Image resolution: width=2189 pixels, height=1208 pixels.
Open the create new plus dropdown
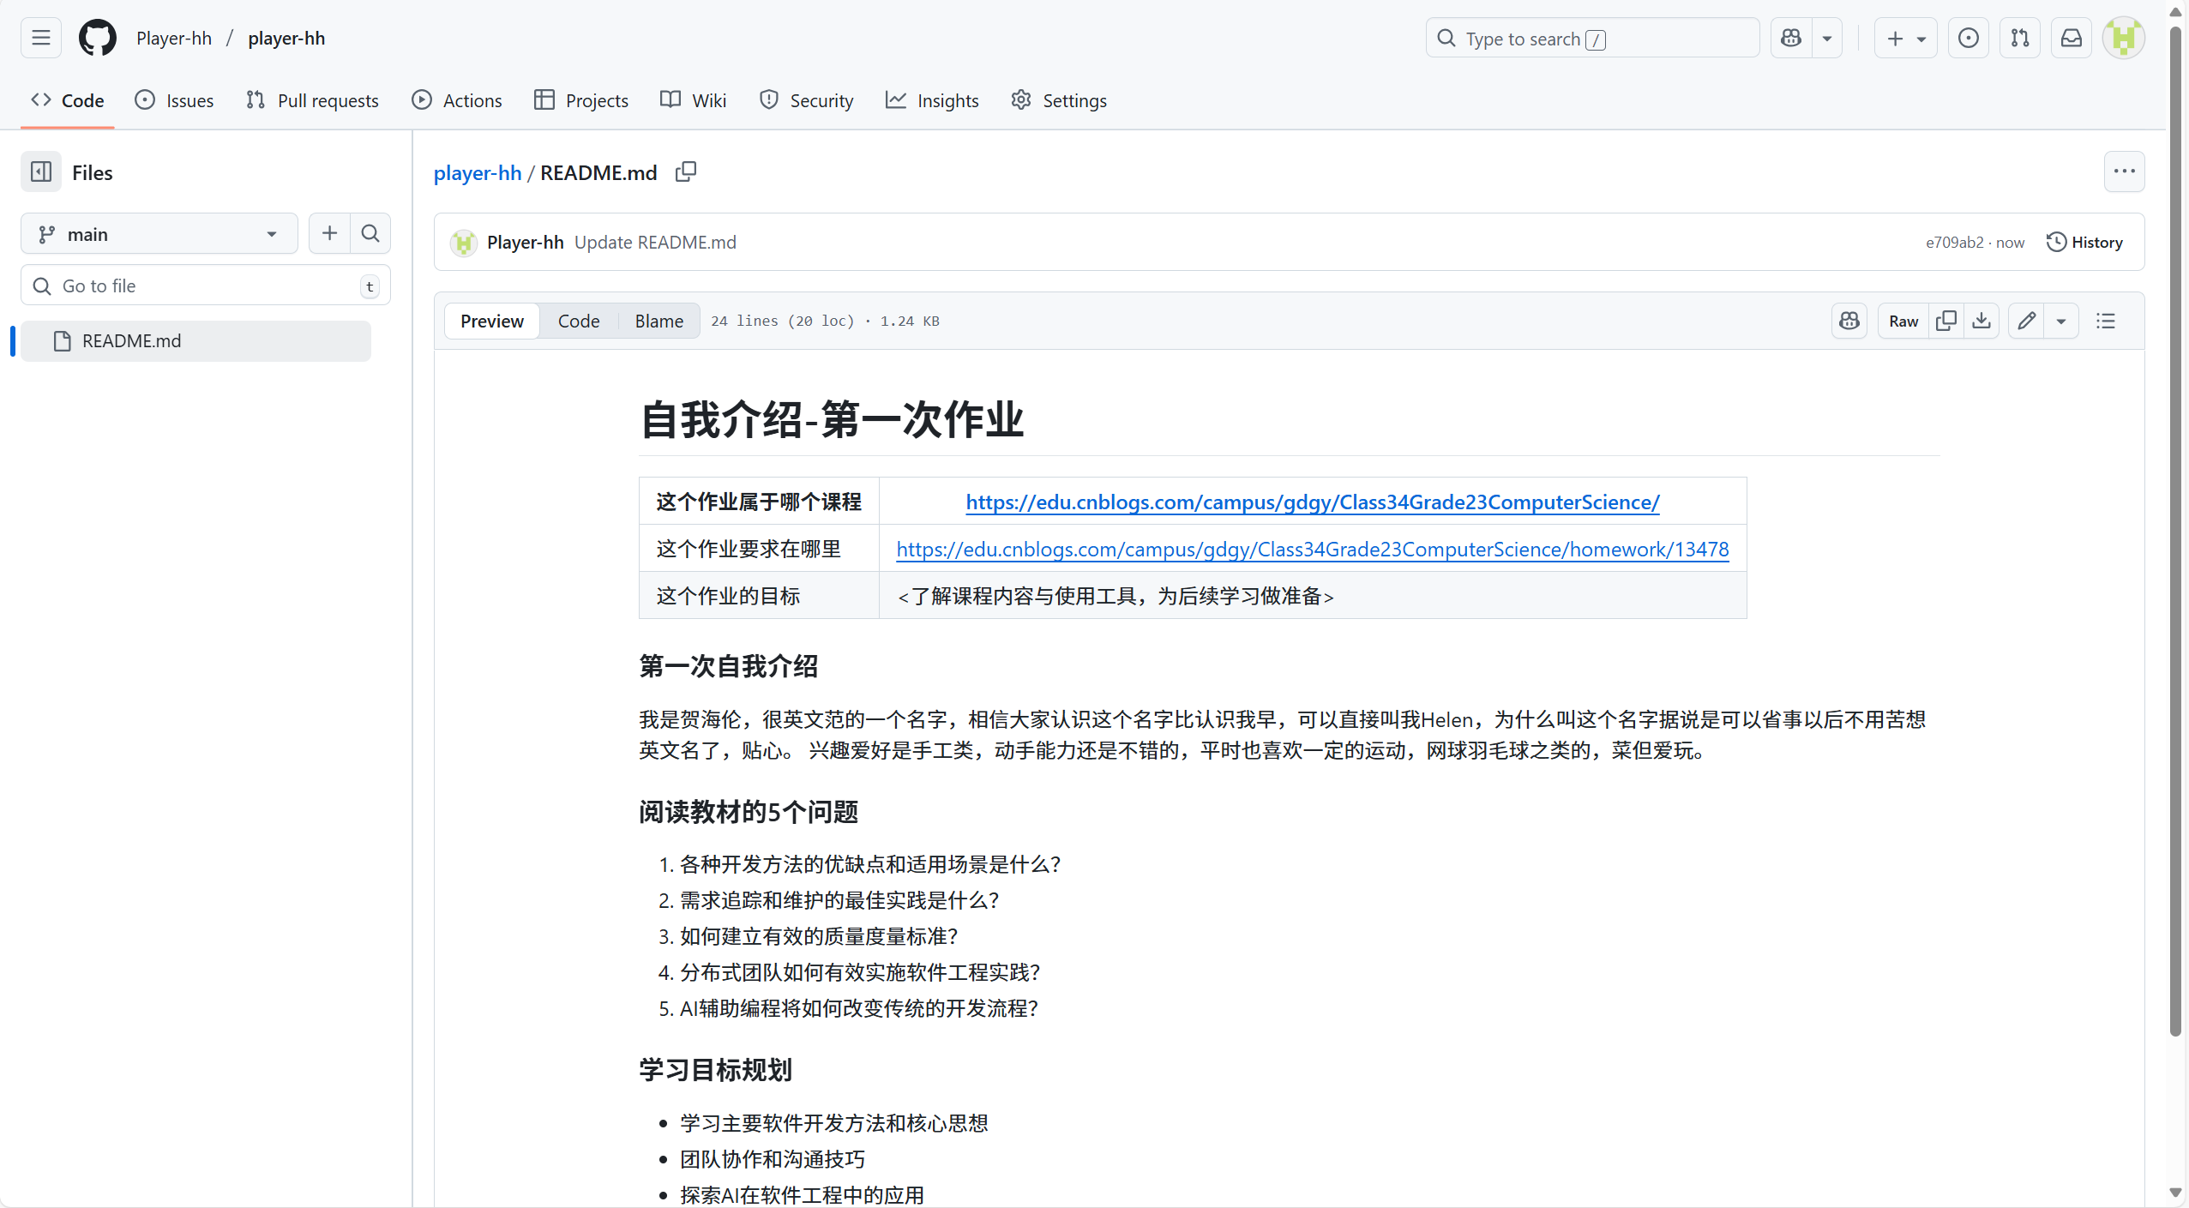(x=1905, y=39)
